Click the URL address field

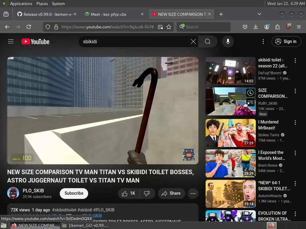tap(108, 27)
